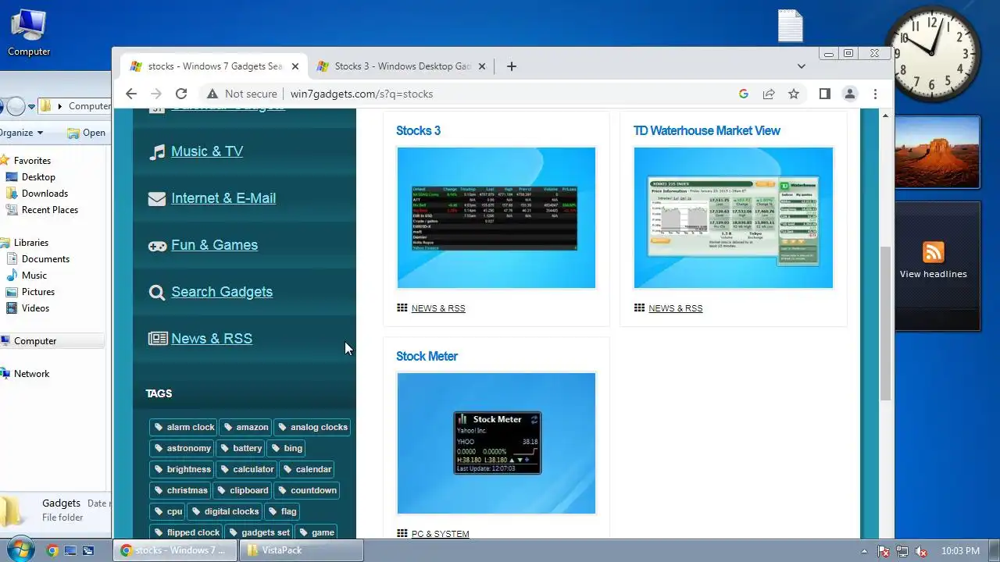
Task: Click the Internet & E-Mail envelope icon
Action: pyautogui.click(x=157, y=198)
